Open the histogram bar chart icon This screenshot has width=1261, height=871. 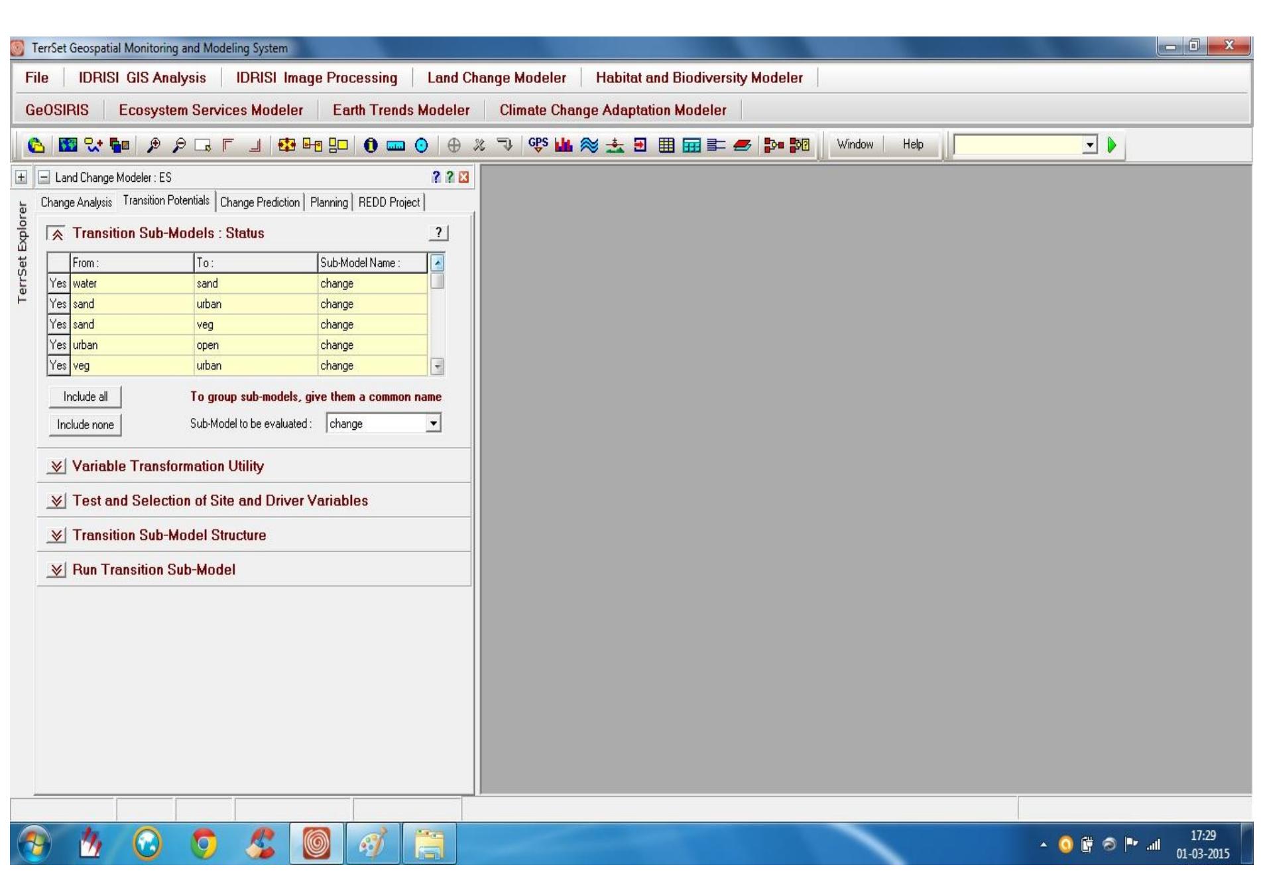tap(564, 145)
